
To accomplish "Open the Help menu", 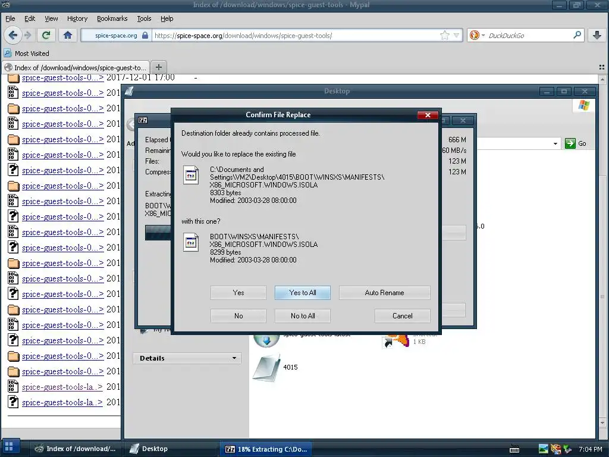I will 167,18.
